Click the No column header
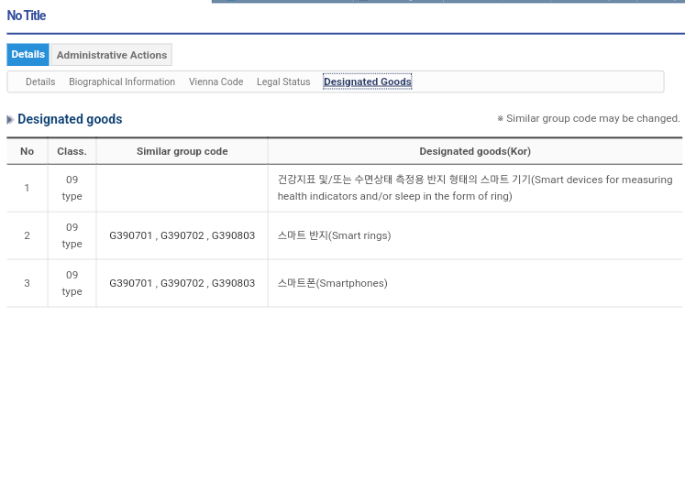 (27, 151)
